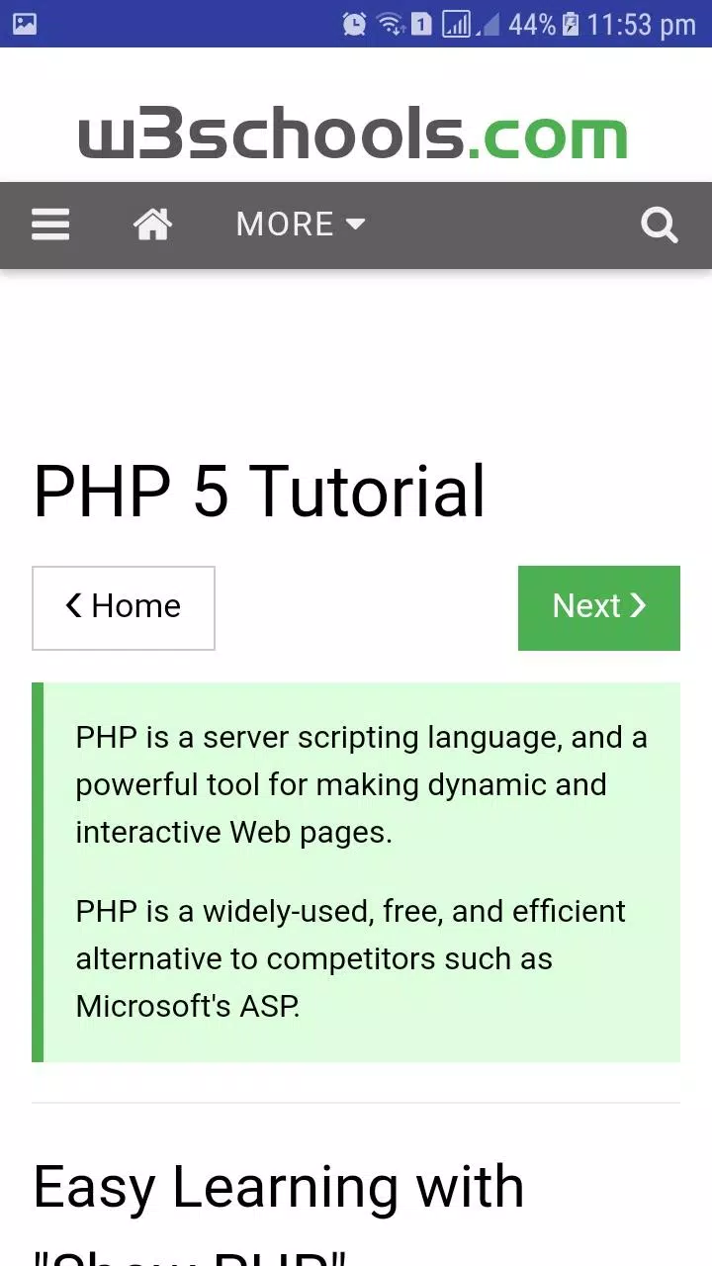Image resolution: width=712 pixels, height=1266 pixels.
Task: Continue with the green Next button
Action: pyautogui.click(x=599, y=608)
